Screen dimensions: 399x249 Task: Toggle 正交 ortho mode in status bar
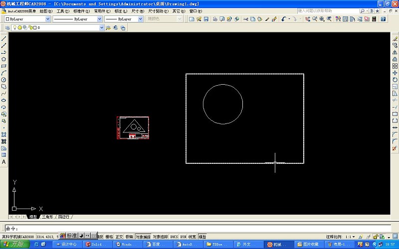tap(119, 237)
